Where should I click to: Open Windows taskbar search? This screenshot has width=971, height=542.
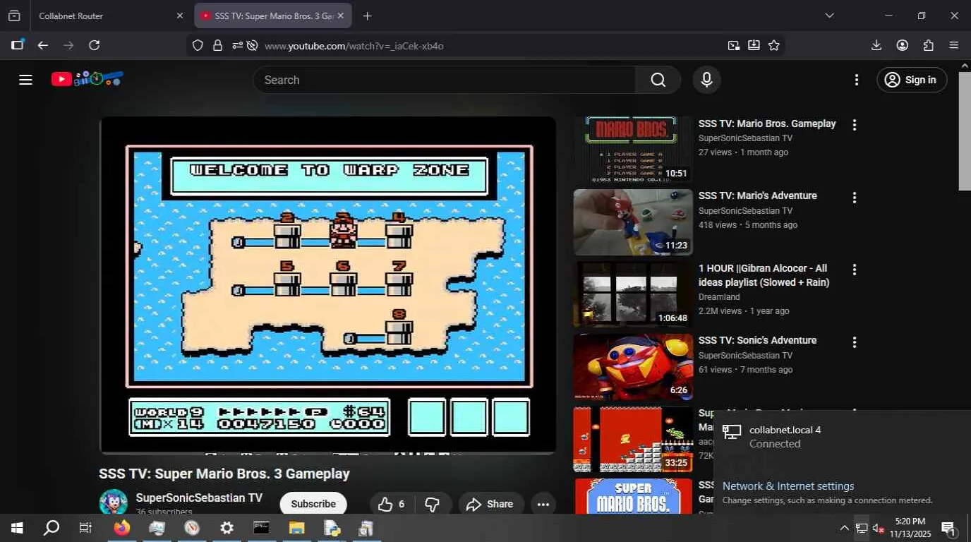point(52,528)
